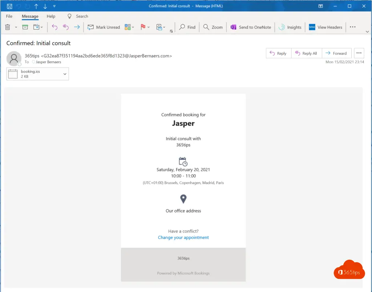Image resolution: width=372 pixels, height=292 pixels.
Task: Go to previous item with up arrow
Action: tap(36, 7)
